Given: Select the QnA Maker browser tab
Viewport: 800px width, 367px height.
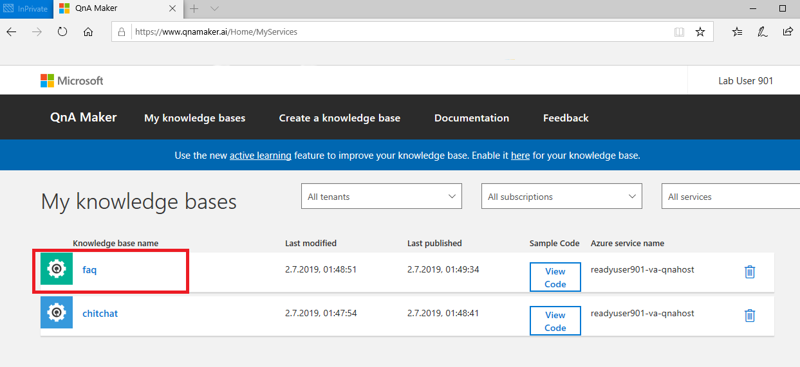Looking at the screenshot, I should tap(118, 9).
